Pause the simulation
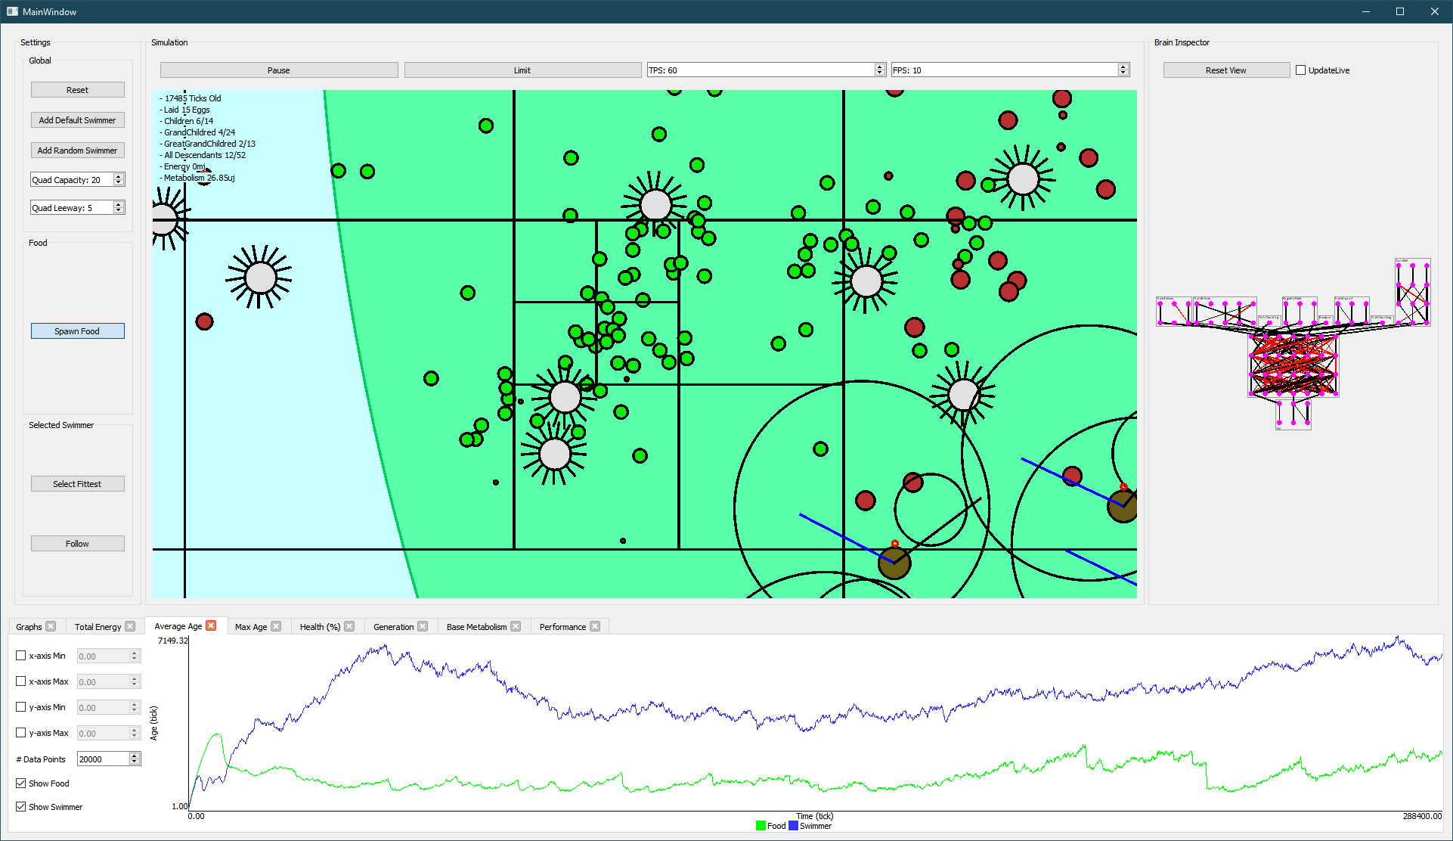The width and height of the screenshot is (1453, 841). tap(279, 70)
